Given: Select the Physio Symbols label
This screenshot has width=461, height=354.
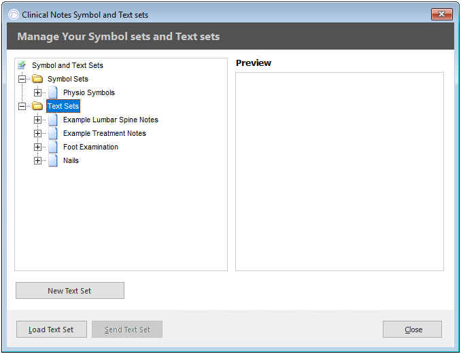Looking at the screenshot, I should tap(89, 92).
